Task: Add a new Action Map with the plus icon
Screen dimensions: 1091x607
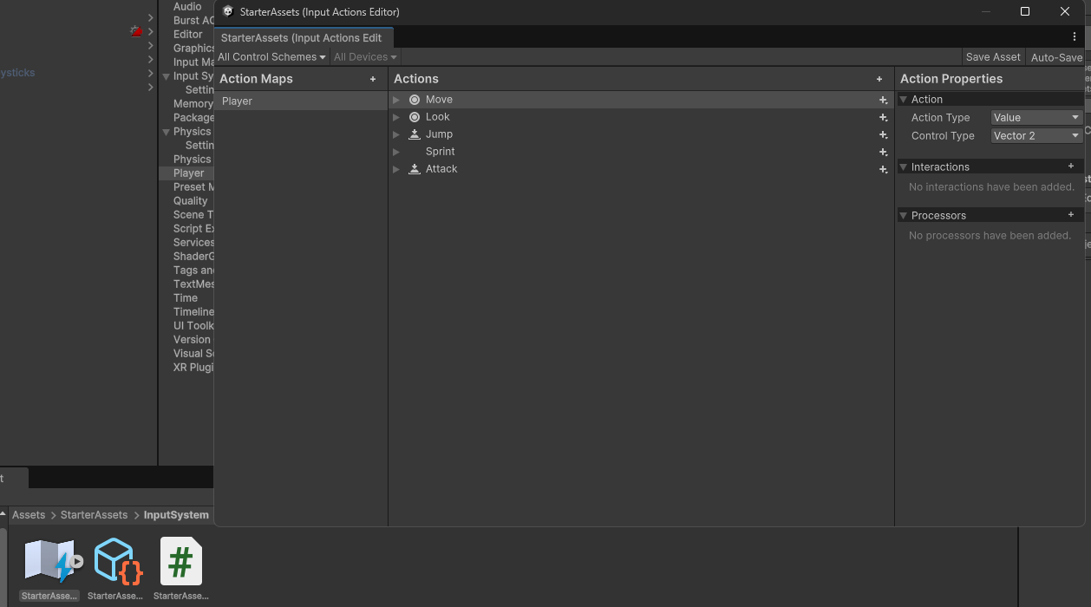Action: point(373,78)
